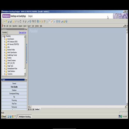Click the next-tab arrow beside Untitled1
The width and height of the screenshot is (129, 129).
[32, 109]
